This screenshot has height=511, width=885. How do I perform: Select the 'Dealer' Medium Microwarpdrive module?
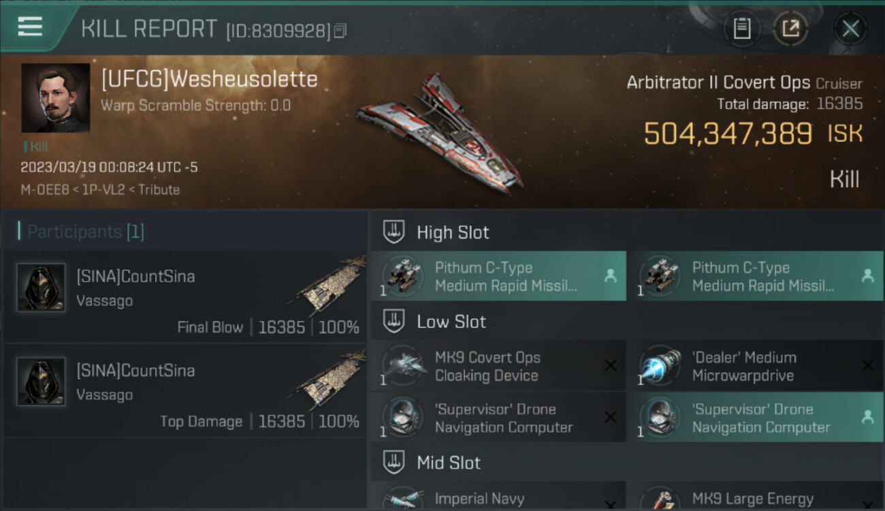pyautogui.click(x=756, y=366)
